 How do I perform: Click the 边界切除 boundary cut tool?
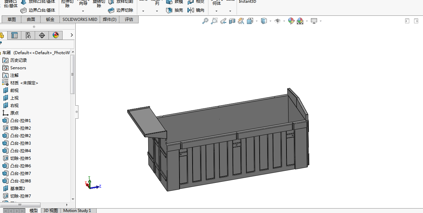[121, 10]
